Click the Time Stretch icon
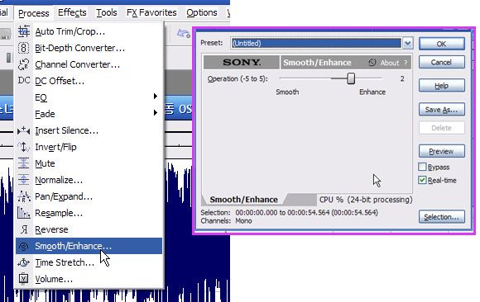This screenshot has width=480, height=302. (23, 262)
